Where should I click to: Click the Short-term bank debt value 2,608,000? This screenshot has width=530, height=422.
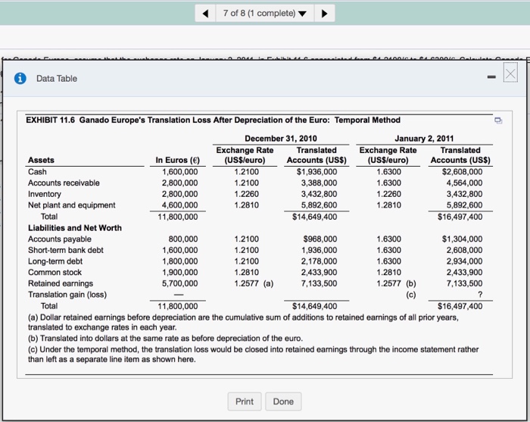coord(464,250)
